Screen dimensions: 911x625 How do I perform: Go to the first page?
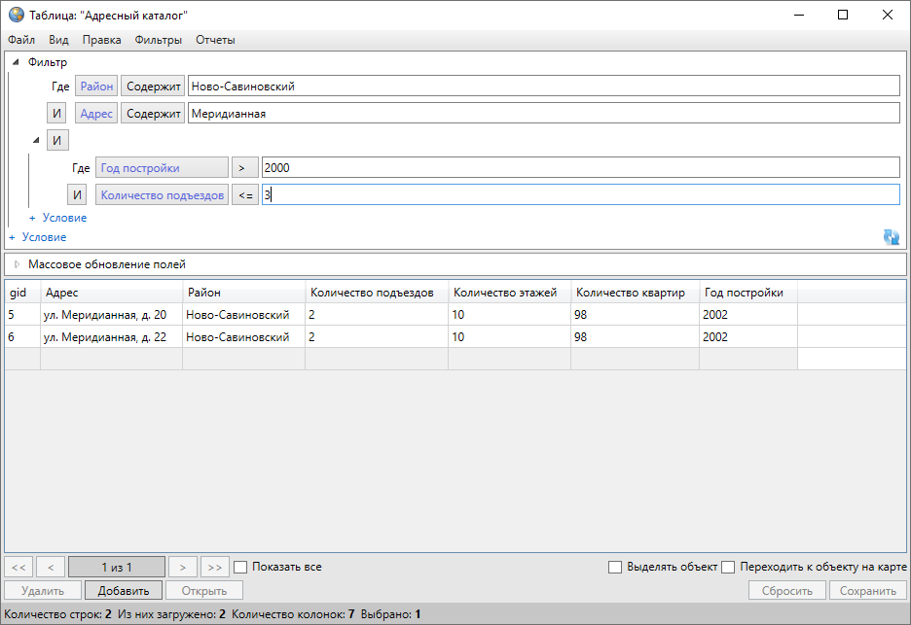(19, 567)
